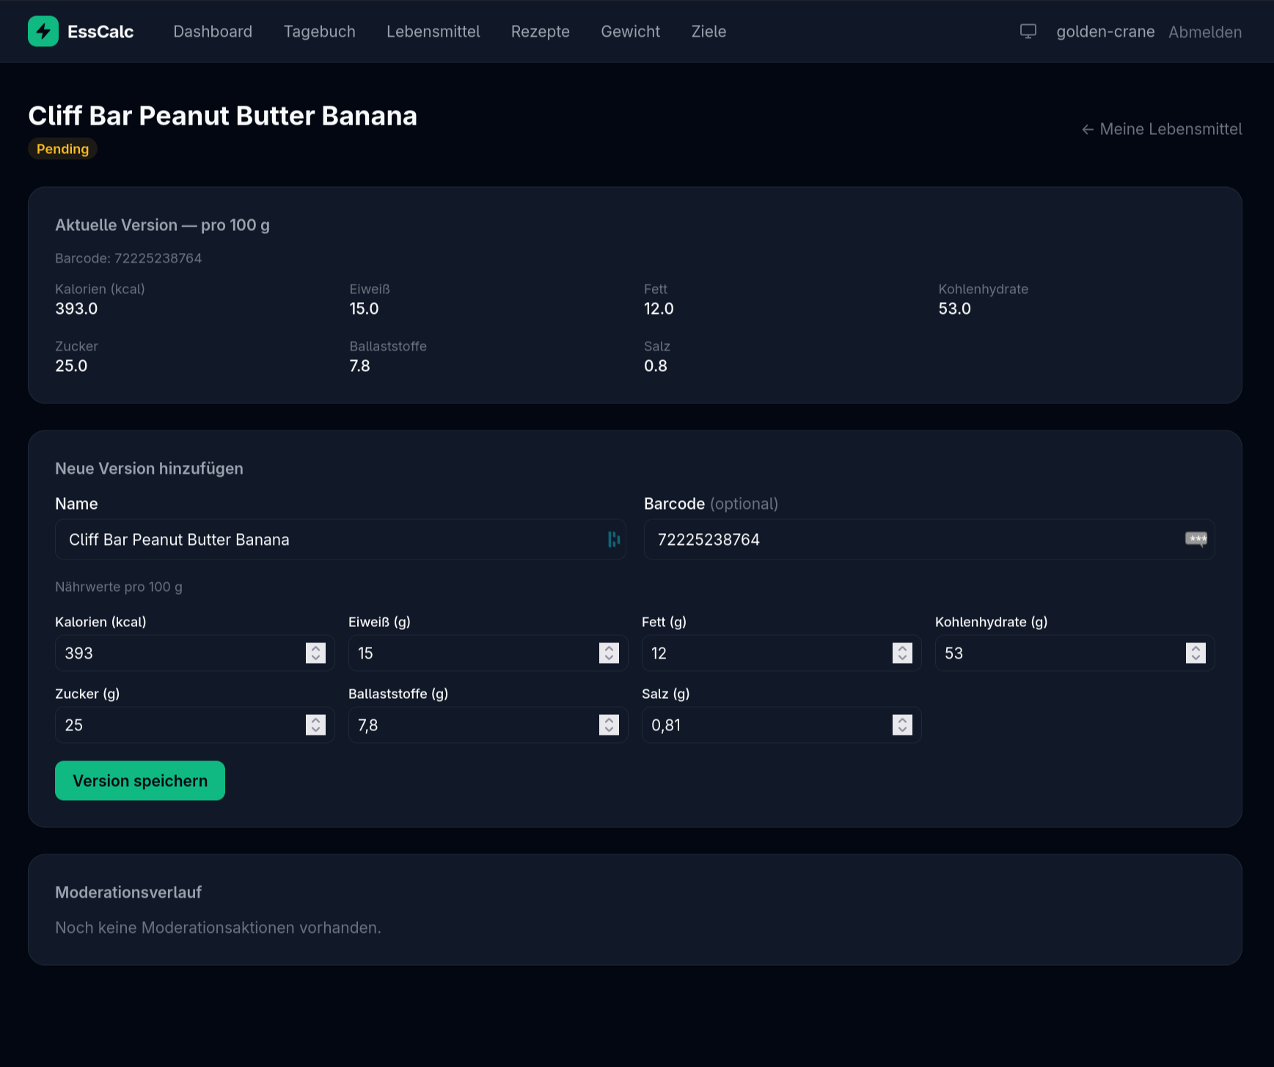The image size is (1274, 1067).
Task: Click the Eiweiß value 15.0
Action: coord(364,309)
